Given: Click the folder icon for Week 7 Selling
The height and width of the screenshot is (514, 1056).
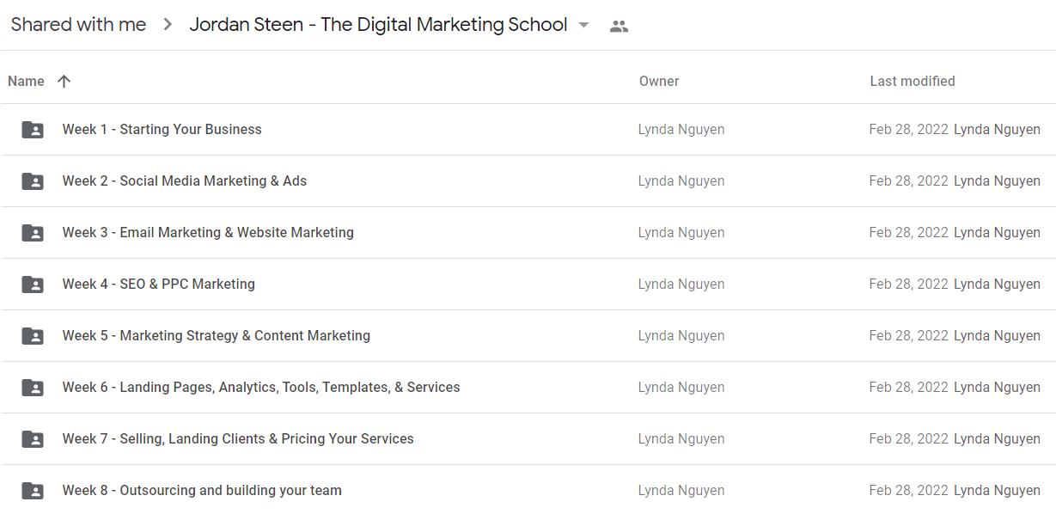Looking at the screenshot, I should pos(33,439).
